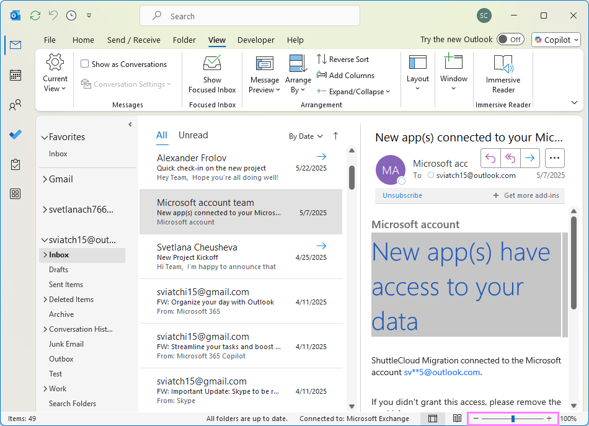Click the zoom slider handle

click(x=513, y=419)
